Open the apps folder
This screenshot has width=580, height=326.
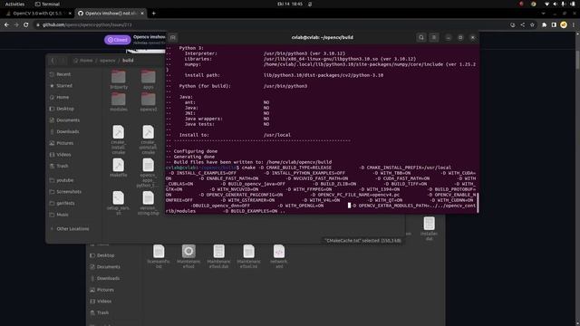pos(149,80)
